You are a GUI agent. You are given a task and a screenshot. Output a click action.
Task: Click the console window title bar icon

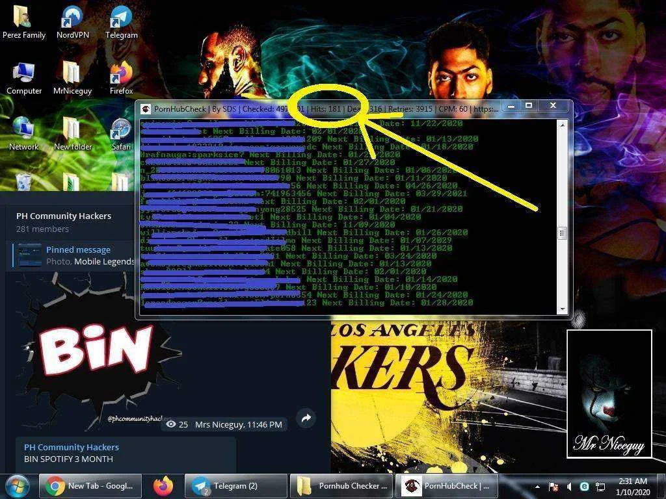pyautogui.click(x=146, y=109)
